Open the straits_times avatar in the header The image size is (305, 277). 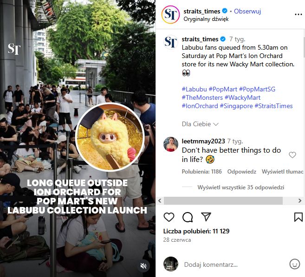170,15
